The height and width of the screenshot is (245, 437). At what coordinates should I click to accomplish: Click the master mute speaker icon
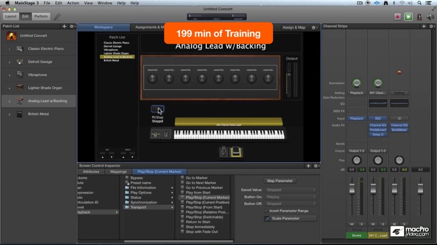pos(430,17)
